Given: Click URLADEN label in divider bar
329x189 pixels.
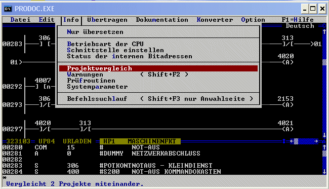Looking at the screenshot, I should pyautogui.click(x=77, y=141).
